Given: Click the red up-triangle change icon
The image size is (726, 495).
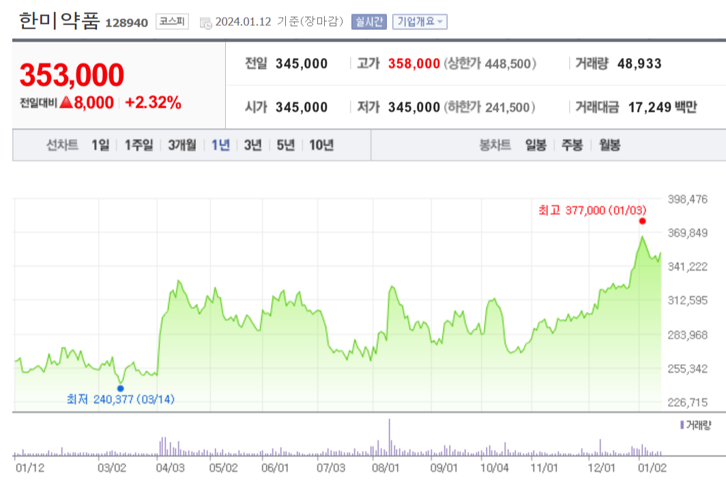Looking at the screenshot, I should [x=66, y=102].
